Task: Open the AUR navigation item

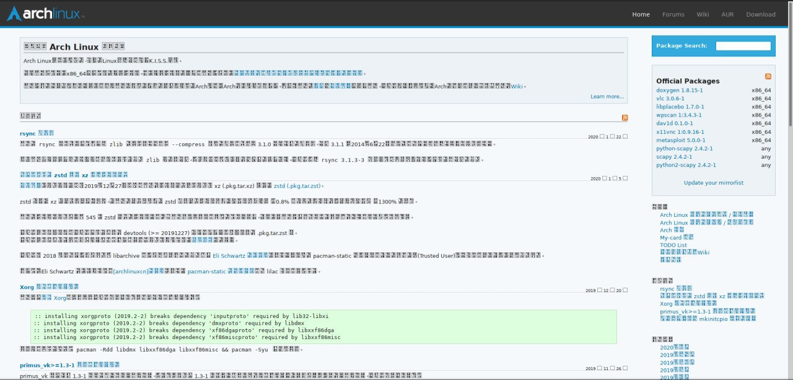Action: point(727,14)
